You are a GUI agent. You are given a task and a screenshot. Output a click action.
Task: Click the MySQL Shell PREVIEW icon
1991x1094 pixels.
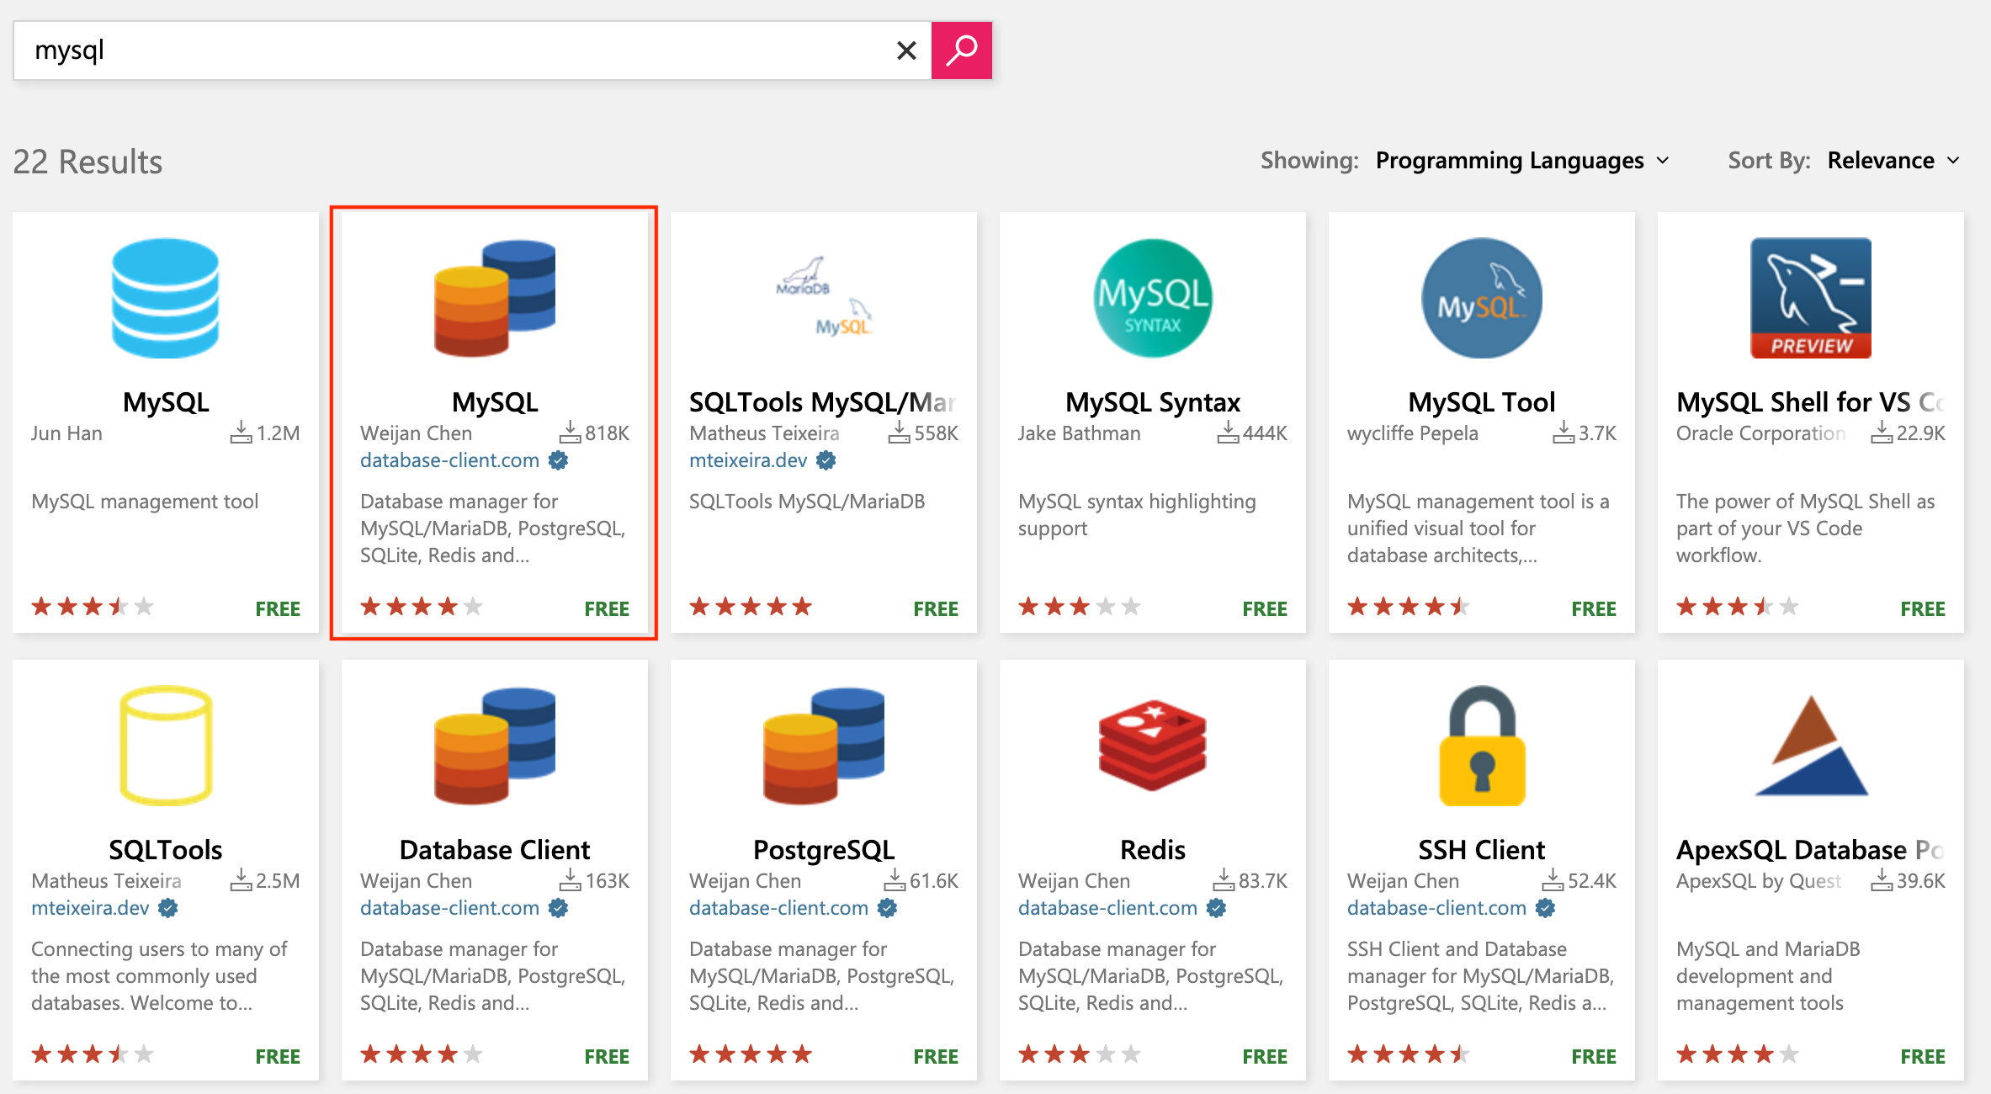(x=1810, y=298)
